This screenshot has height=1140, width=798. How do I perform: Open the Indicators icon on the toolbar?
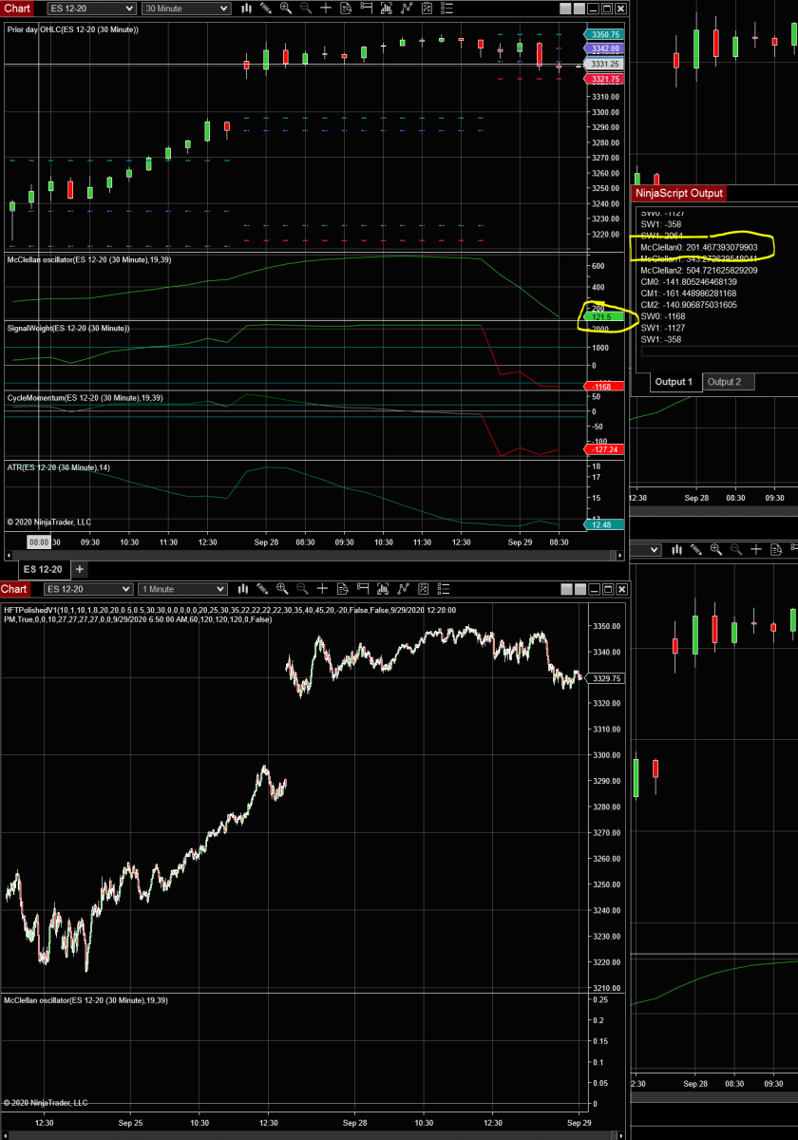pyautogui.click(x=384, y=8)
